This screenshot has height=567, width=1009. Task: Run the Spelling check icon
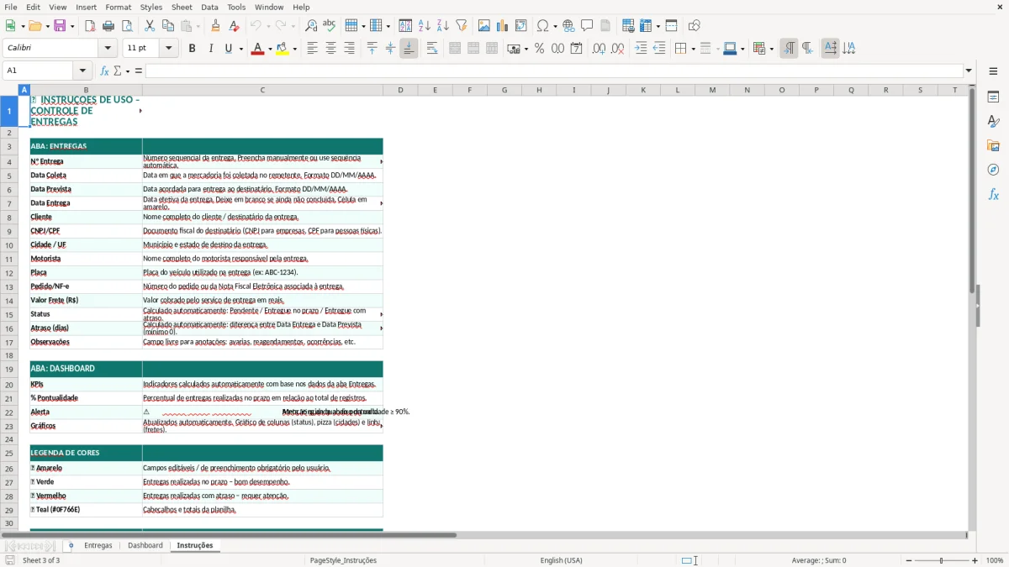tap(330, 26)
